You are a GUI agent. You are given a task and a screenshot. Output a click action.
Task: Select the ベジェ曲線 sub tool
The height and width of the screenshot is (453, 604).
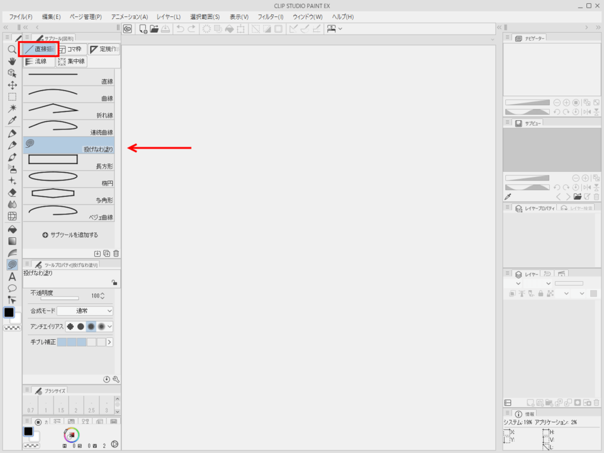[69, 213]
